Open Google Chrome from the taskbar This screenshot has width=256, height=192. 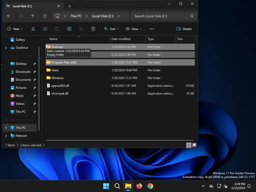[150, 186]
